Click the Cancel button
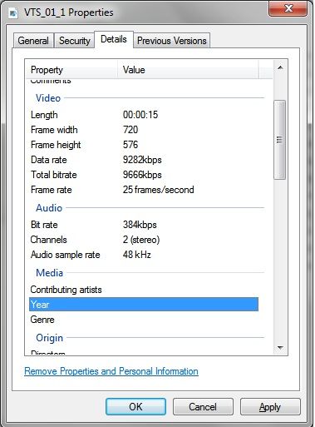Image resolution: width=315 pixels, height=427 pixels. (203, 407)
